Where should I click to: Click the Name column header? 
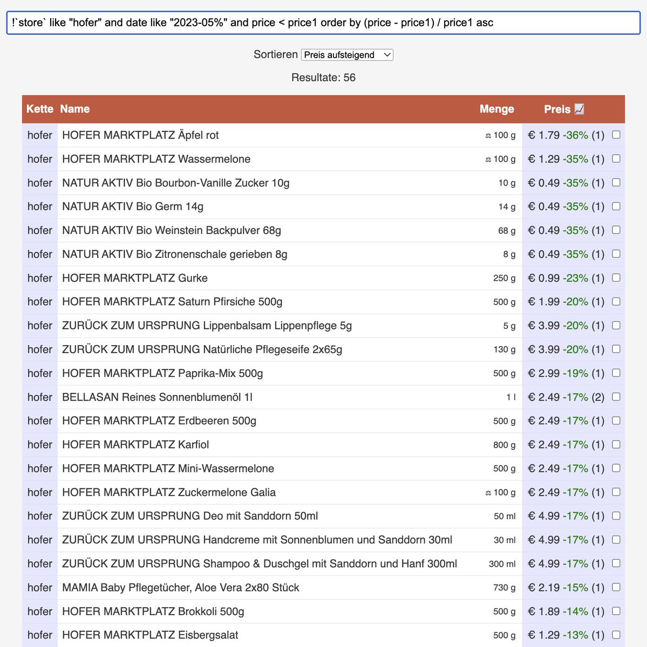click(75, 109)
